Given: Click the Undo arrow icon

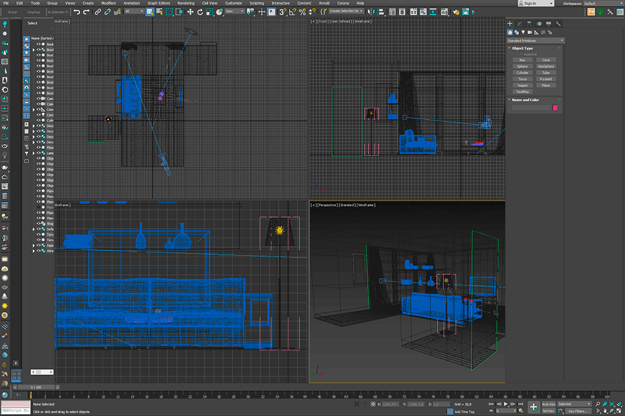Looking at the screenshot, I should point(77,12).
